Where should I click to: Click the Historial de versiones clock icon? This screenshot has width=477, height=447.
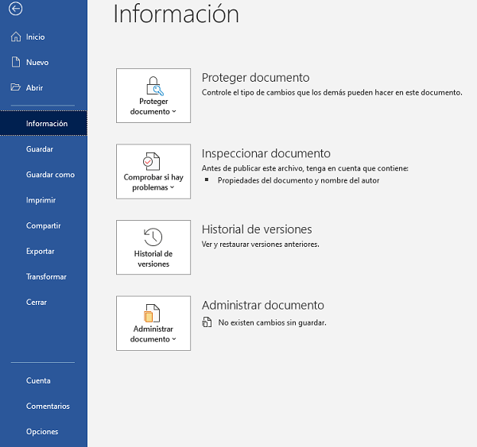153,237
